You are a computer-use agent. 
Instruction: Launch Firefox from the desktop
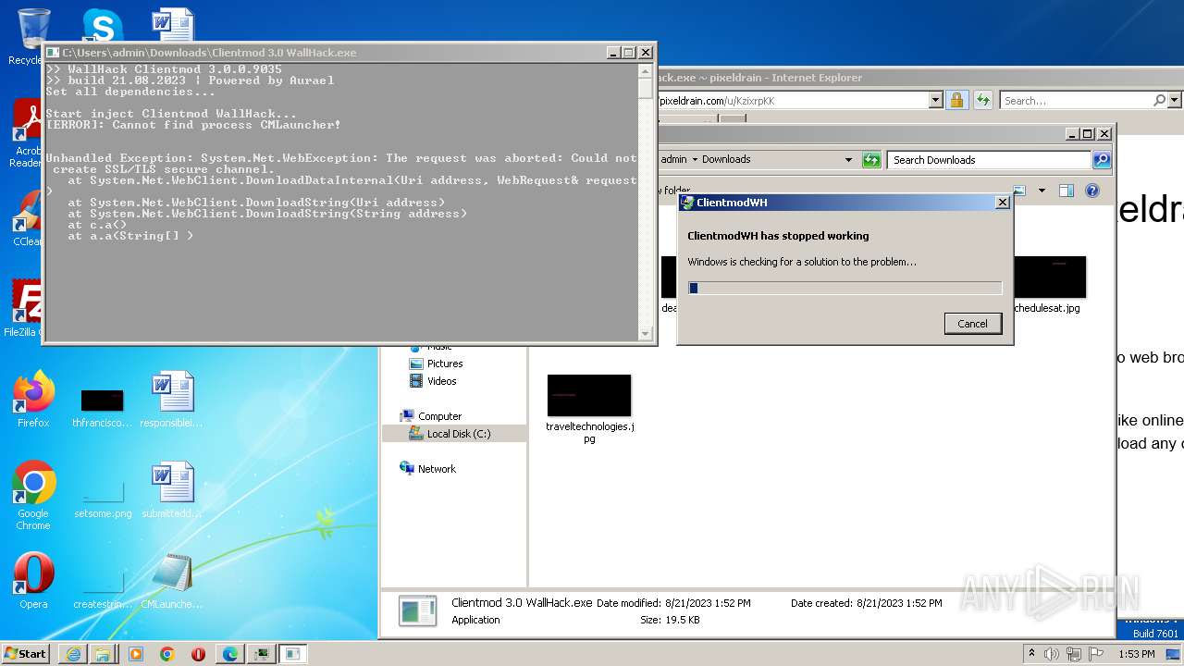point(33,400)
